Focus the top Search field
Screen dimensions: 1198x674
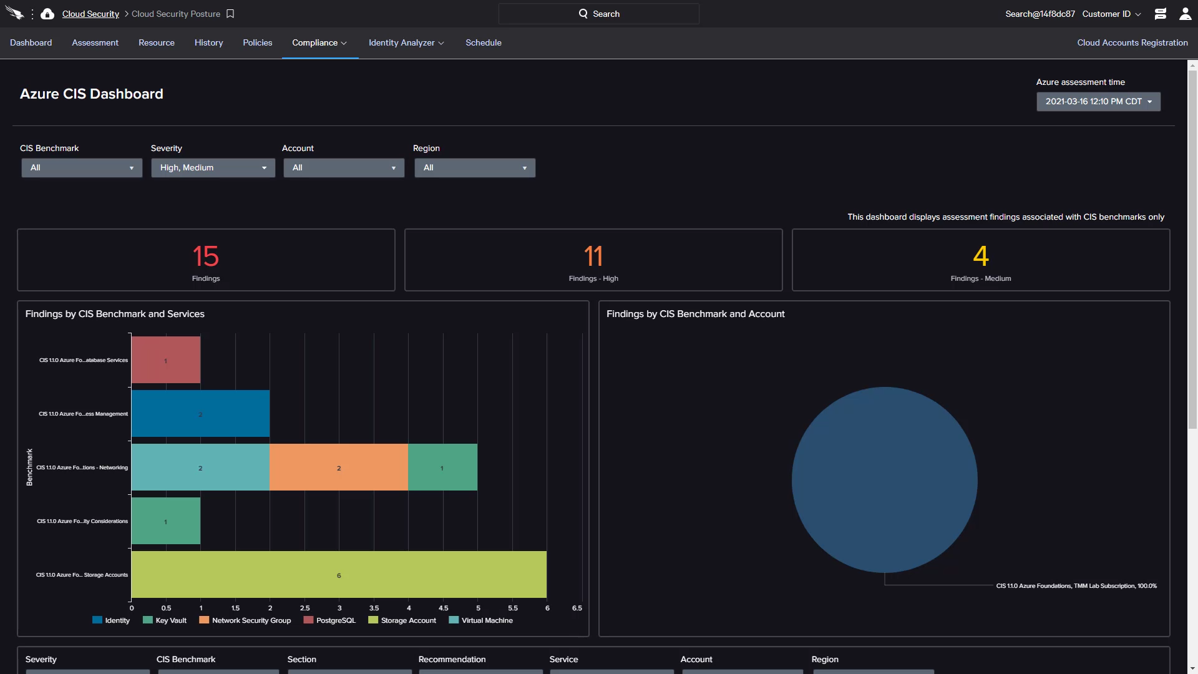click(x=599, y=14)
